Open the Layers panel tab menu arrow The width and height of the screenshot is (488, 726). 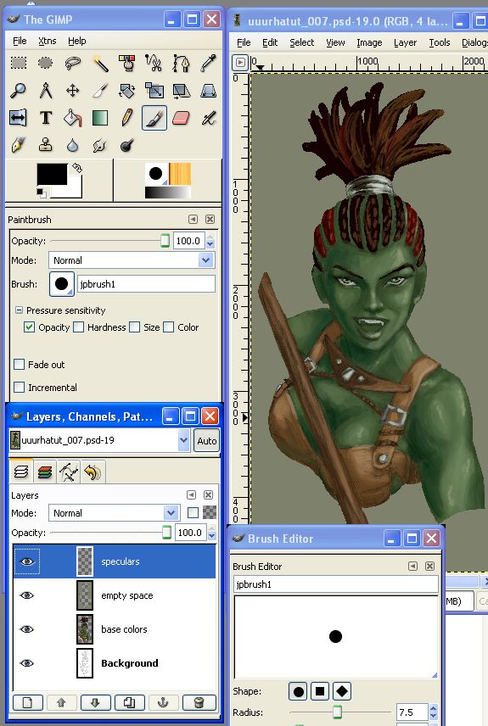point(191,495)
